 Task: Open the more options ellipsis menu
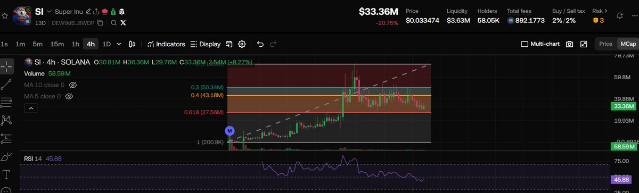pos(635,16)
